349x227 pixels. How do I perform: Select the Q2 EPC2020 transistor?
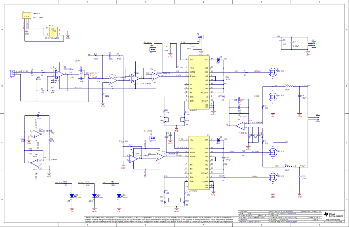tap(273, 97)
